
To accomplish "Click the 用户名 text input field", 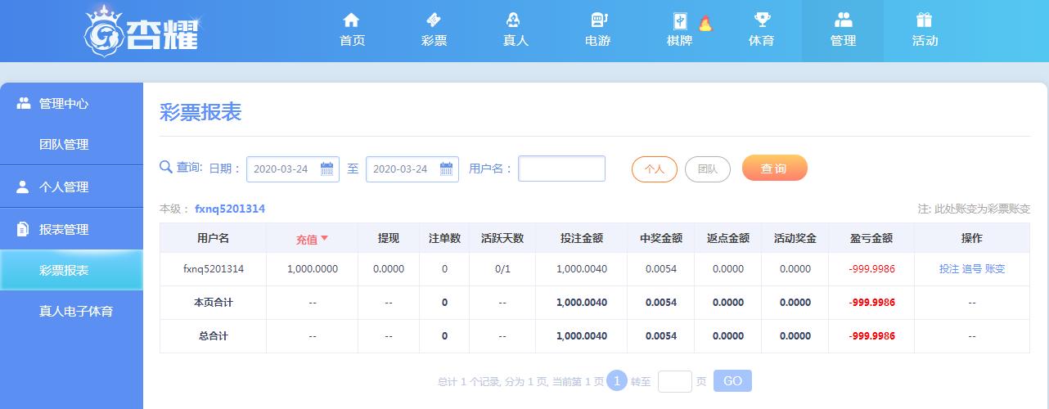I will coord(561,169).
